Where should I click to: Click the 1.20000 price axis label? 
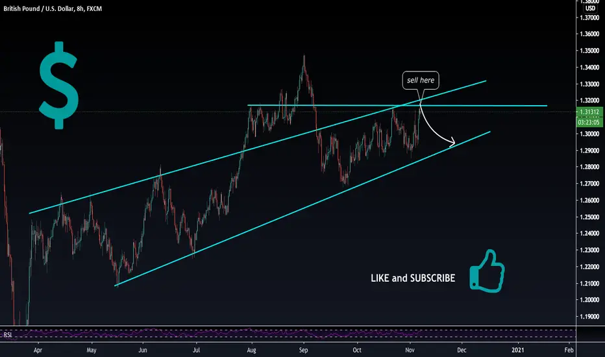point(589,300)
